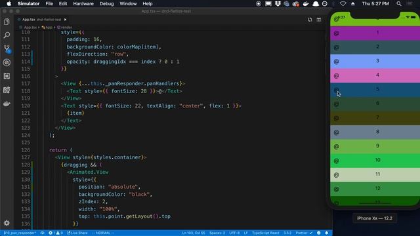420x236 pixels.
Task: Open the Simulator menu
Action: pyautogui.click(x=28, y=4)
